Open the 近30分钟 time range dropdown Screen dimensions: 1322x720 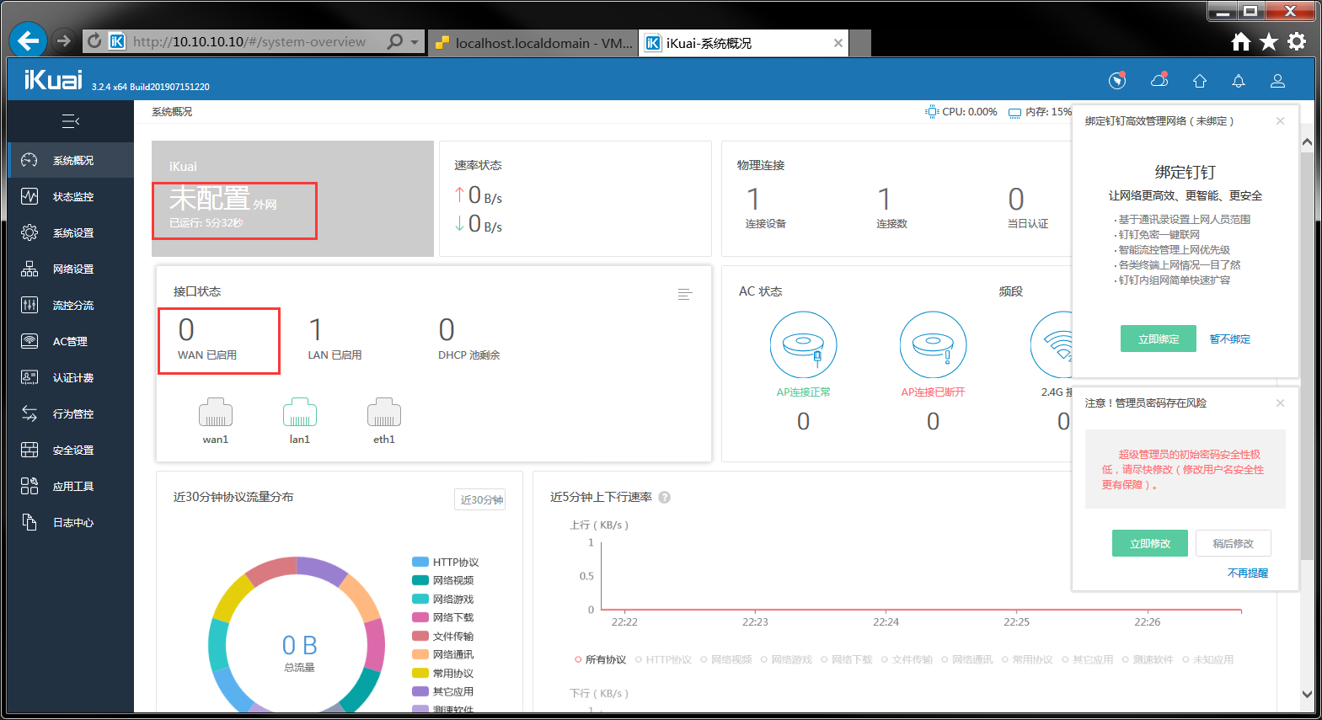[x=480, y=499]
